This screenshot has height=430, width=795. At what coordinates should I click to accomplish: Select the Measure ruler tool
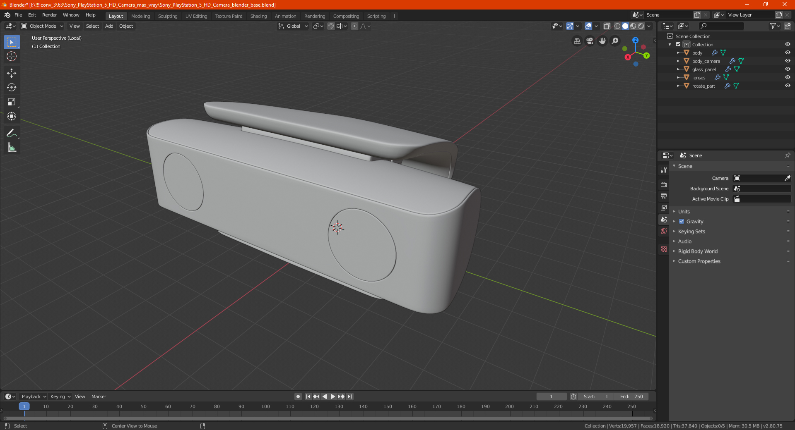point(12,148)
